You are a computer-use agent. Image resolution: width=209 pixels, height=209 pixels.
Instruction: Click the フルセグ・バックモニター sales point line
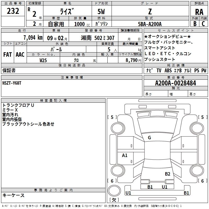(x=169, y=42)
